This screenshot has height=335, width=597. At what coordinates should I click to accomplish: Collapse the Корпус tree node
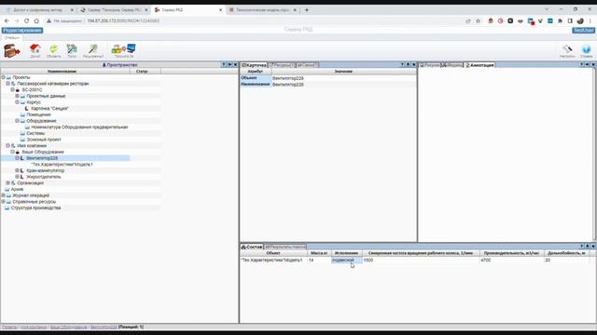[x=17, y=102]
